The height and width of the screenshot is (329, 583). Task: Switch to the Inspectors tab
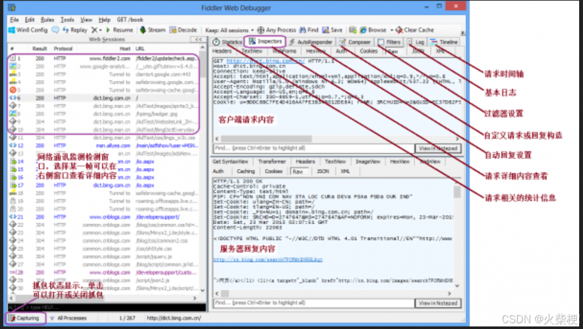(265, 42)
